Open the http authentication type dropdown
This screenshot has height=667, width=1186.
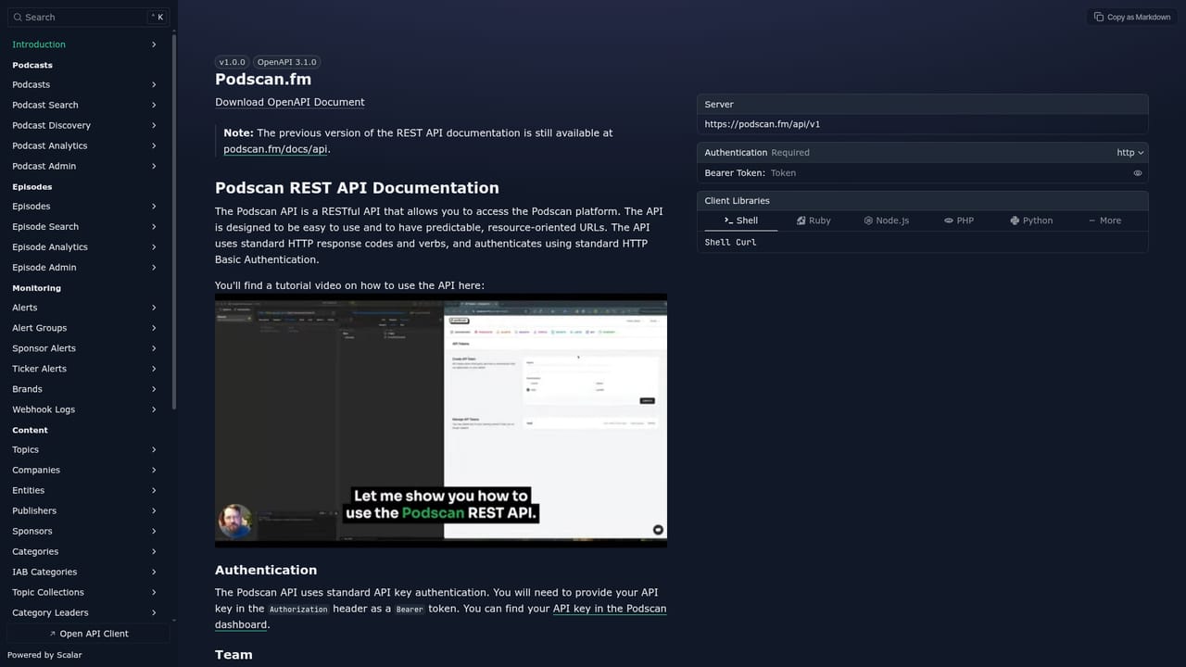(1130, 153)
